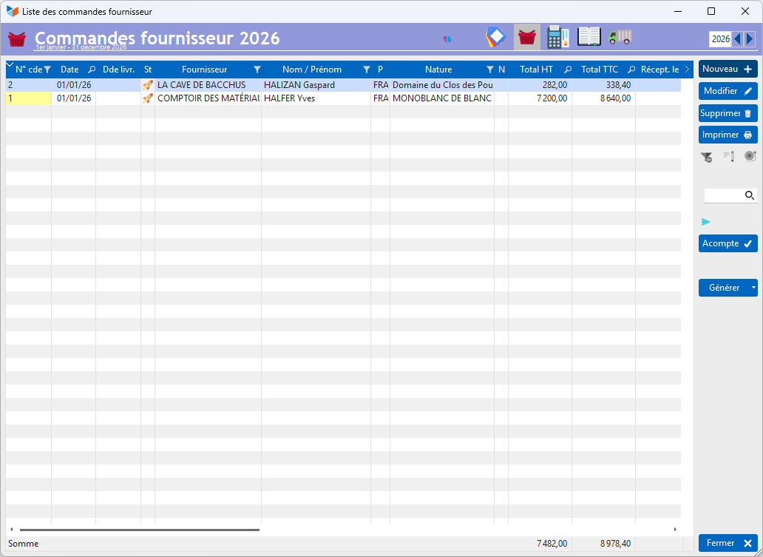The height and width of the screenshot is (557, 763).
Task: Open the price tags module icon
Action: (x=496, y=37)
